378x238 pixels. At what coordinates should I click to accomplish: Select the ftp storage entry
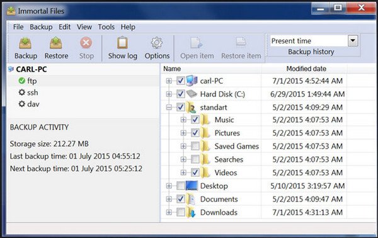[x=32, y=81]
